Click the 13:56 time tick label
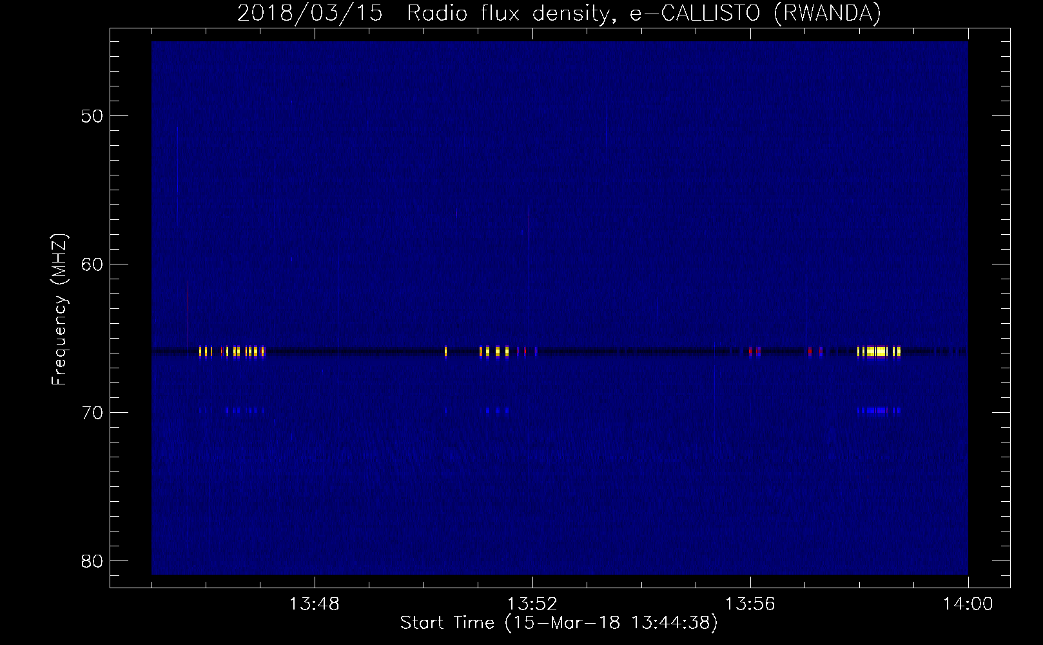Screen dimensions: 1043x645 coord(750,604)
